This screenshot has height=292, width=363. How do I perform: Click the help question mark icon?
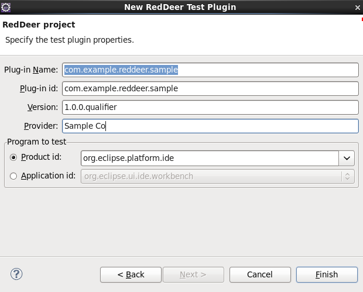tap(16, 274)
